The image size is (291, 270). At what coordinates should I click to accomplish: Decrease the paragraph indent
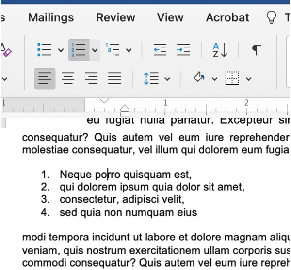click(x=160, y=50)
